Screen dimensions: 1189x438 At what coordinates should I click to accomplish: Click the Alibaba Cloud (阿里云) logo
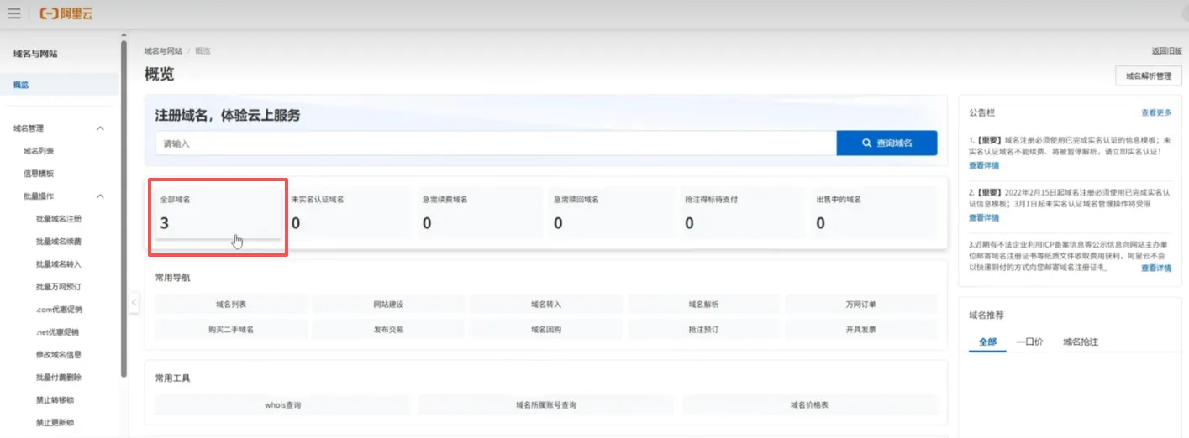[66, 13]
